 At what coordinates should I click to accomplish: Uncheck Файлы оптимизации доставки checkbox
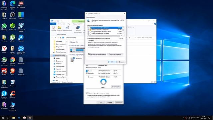89,33
